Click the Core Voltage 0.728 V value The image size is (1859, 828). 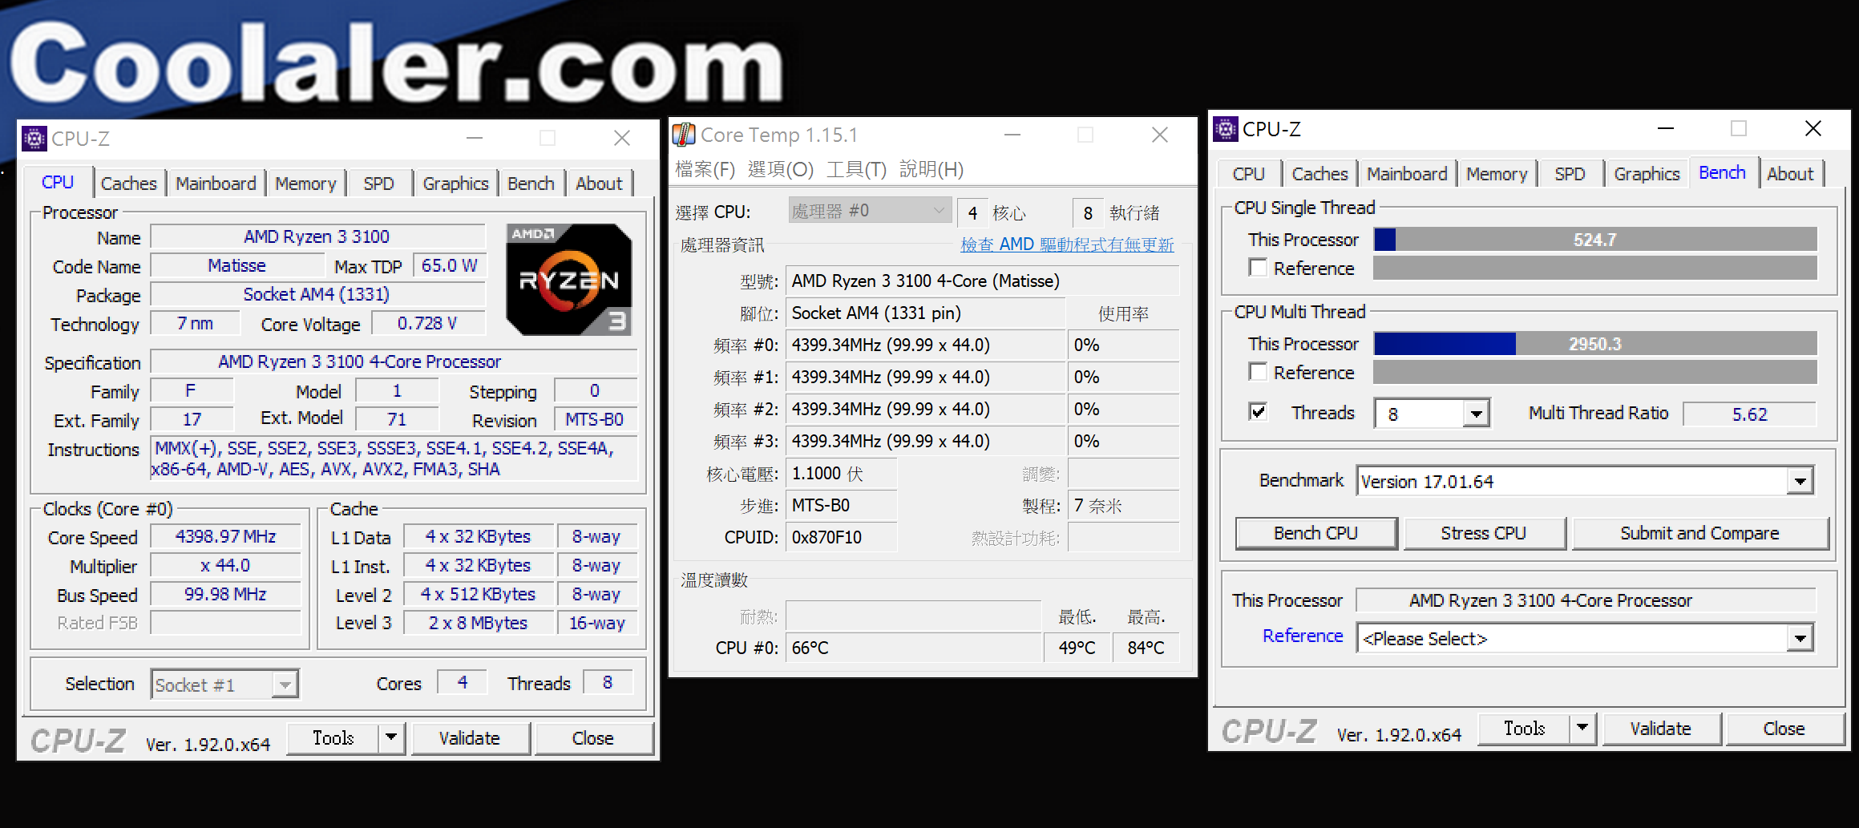(x=427, y=323)
